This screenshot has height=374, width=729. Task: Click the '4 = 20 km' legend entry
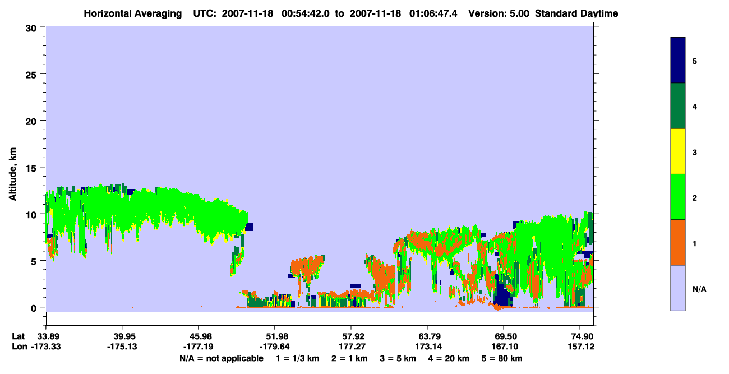450,358
